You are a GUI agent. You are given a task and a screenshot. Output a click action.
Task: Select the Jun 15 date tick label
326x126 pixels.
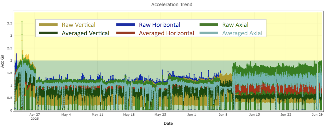tap(255, 115)
